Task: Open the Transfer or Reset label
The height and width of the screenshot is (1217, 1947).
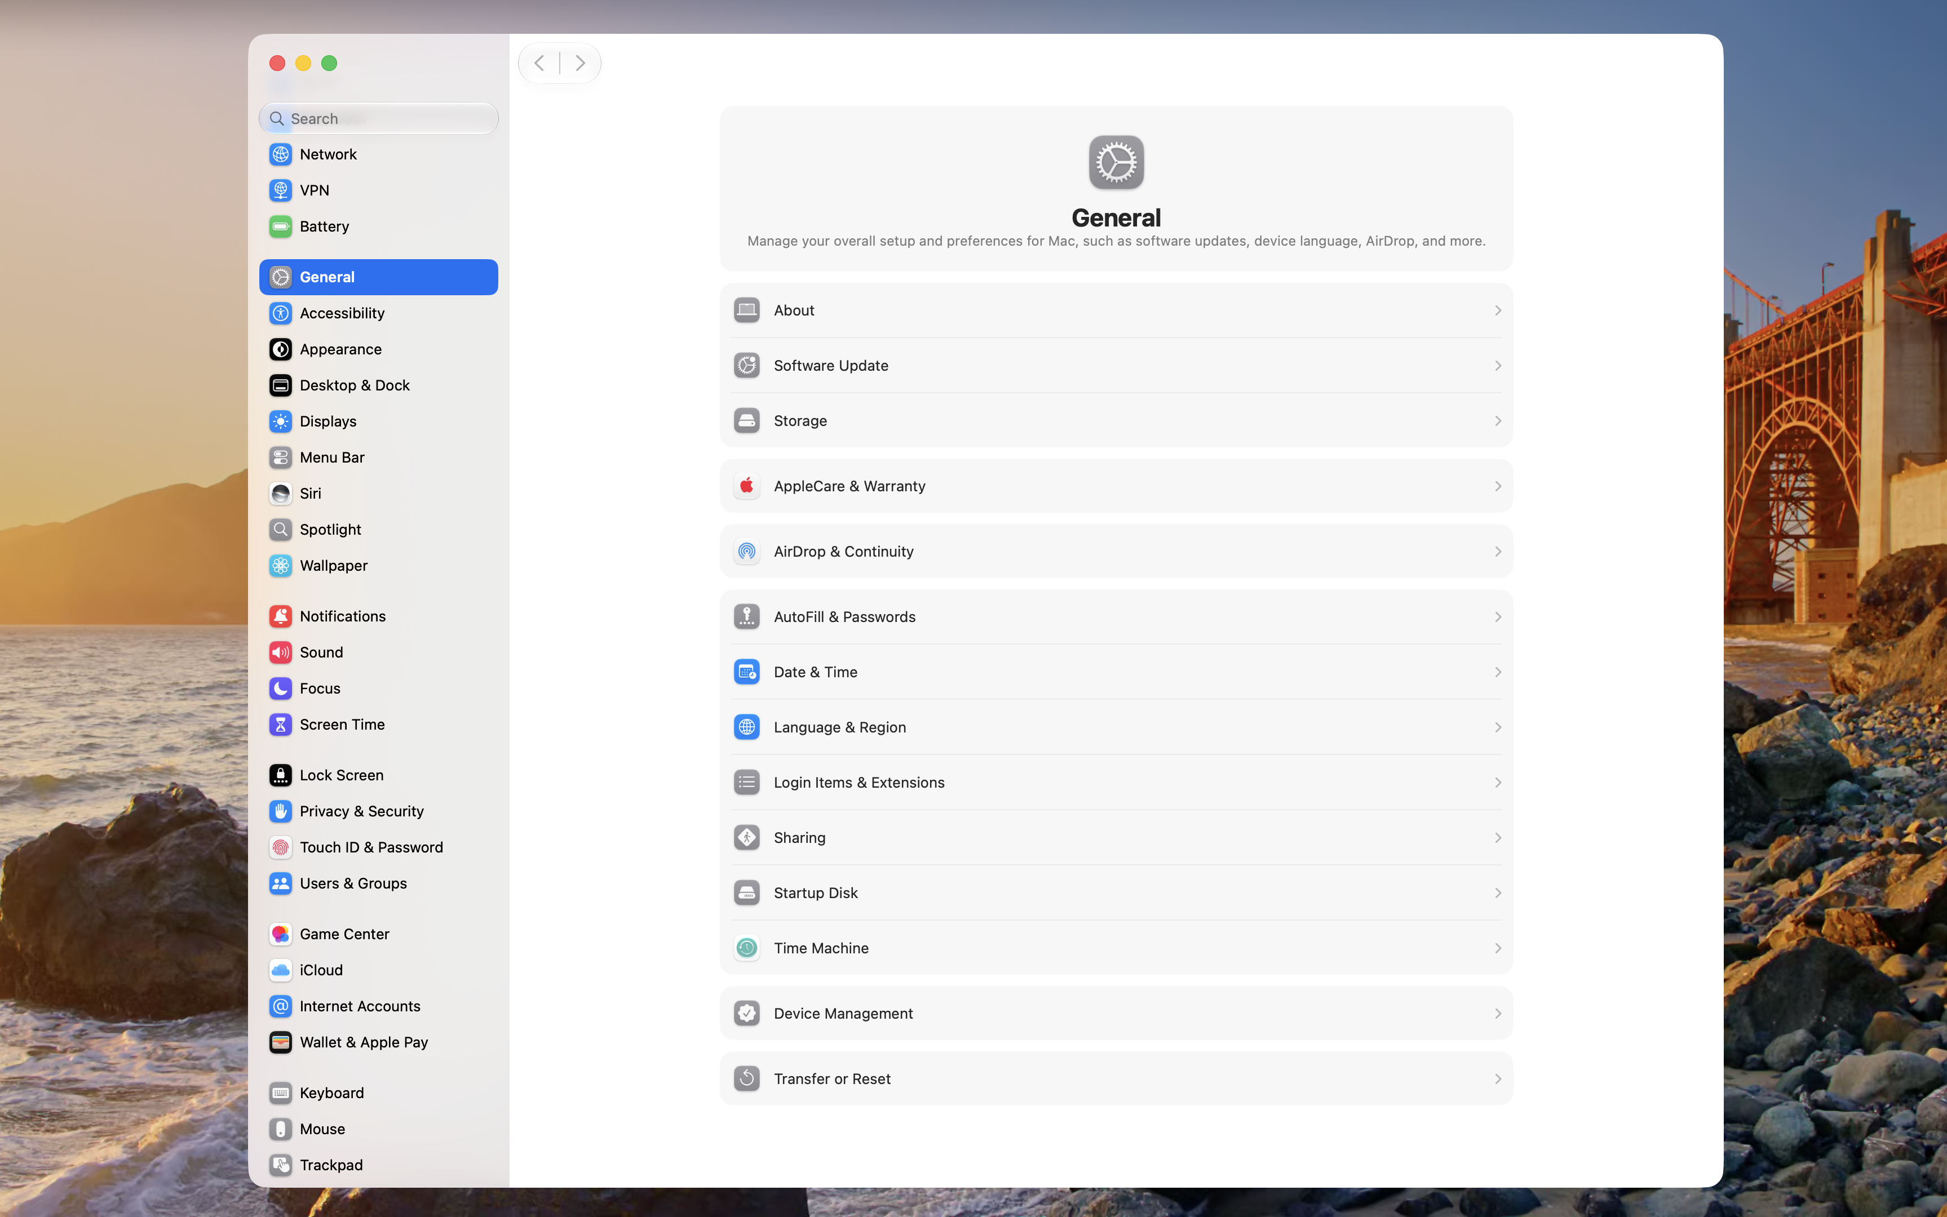Action: [x=832, y=1078]
